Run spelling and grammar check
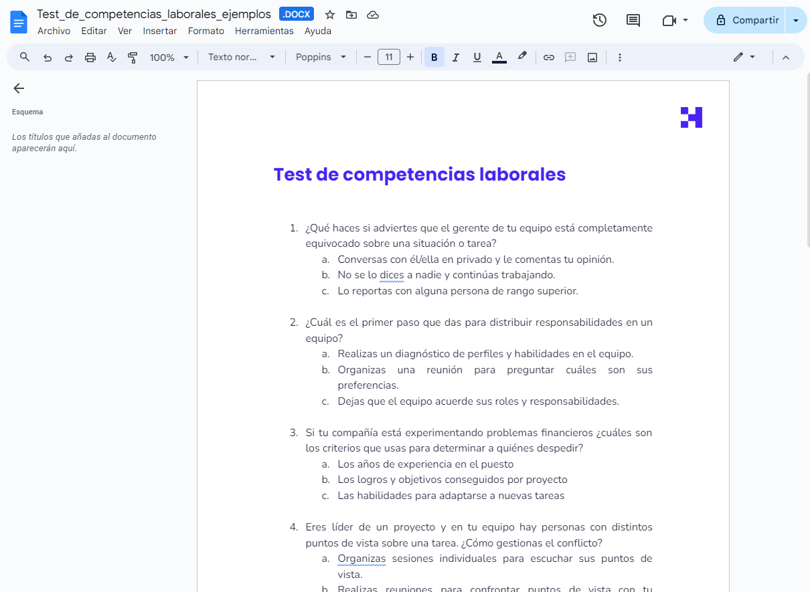Screen dimensions: 810x592 coord(112,57)
